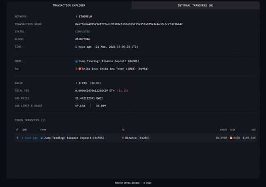Click the Binance icon in the transfer row
Viewport: 266px width, 187px height.
[x=123, y=138]
